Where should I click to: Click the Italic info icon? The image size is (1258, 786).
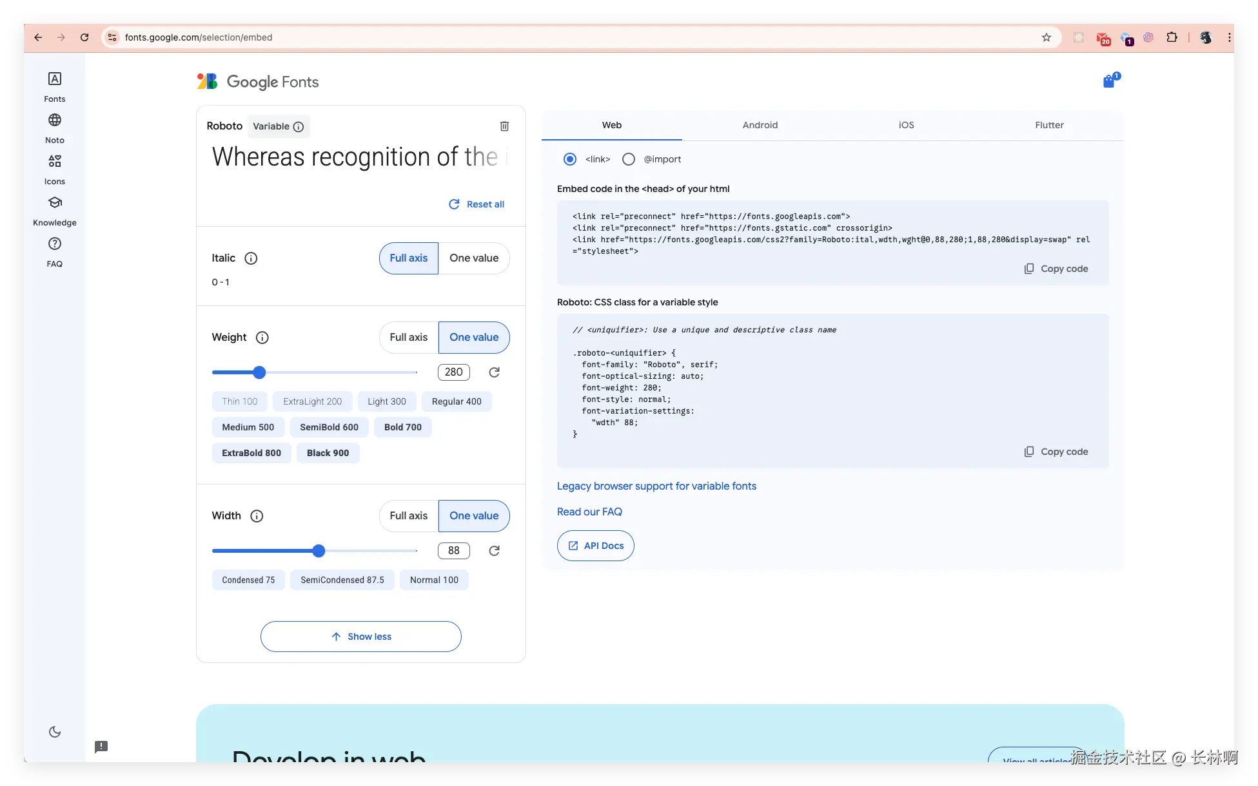[x=251, y=258]
